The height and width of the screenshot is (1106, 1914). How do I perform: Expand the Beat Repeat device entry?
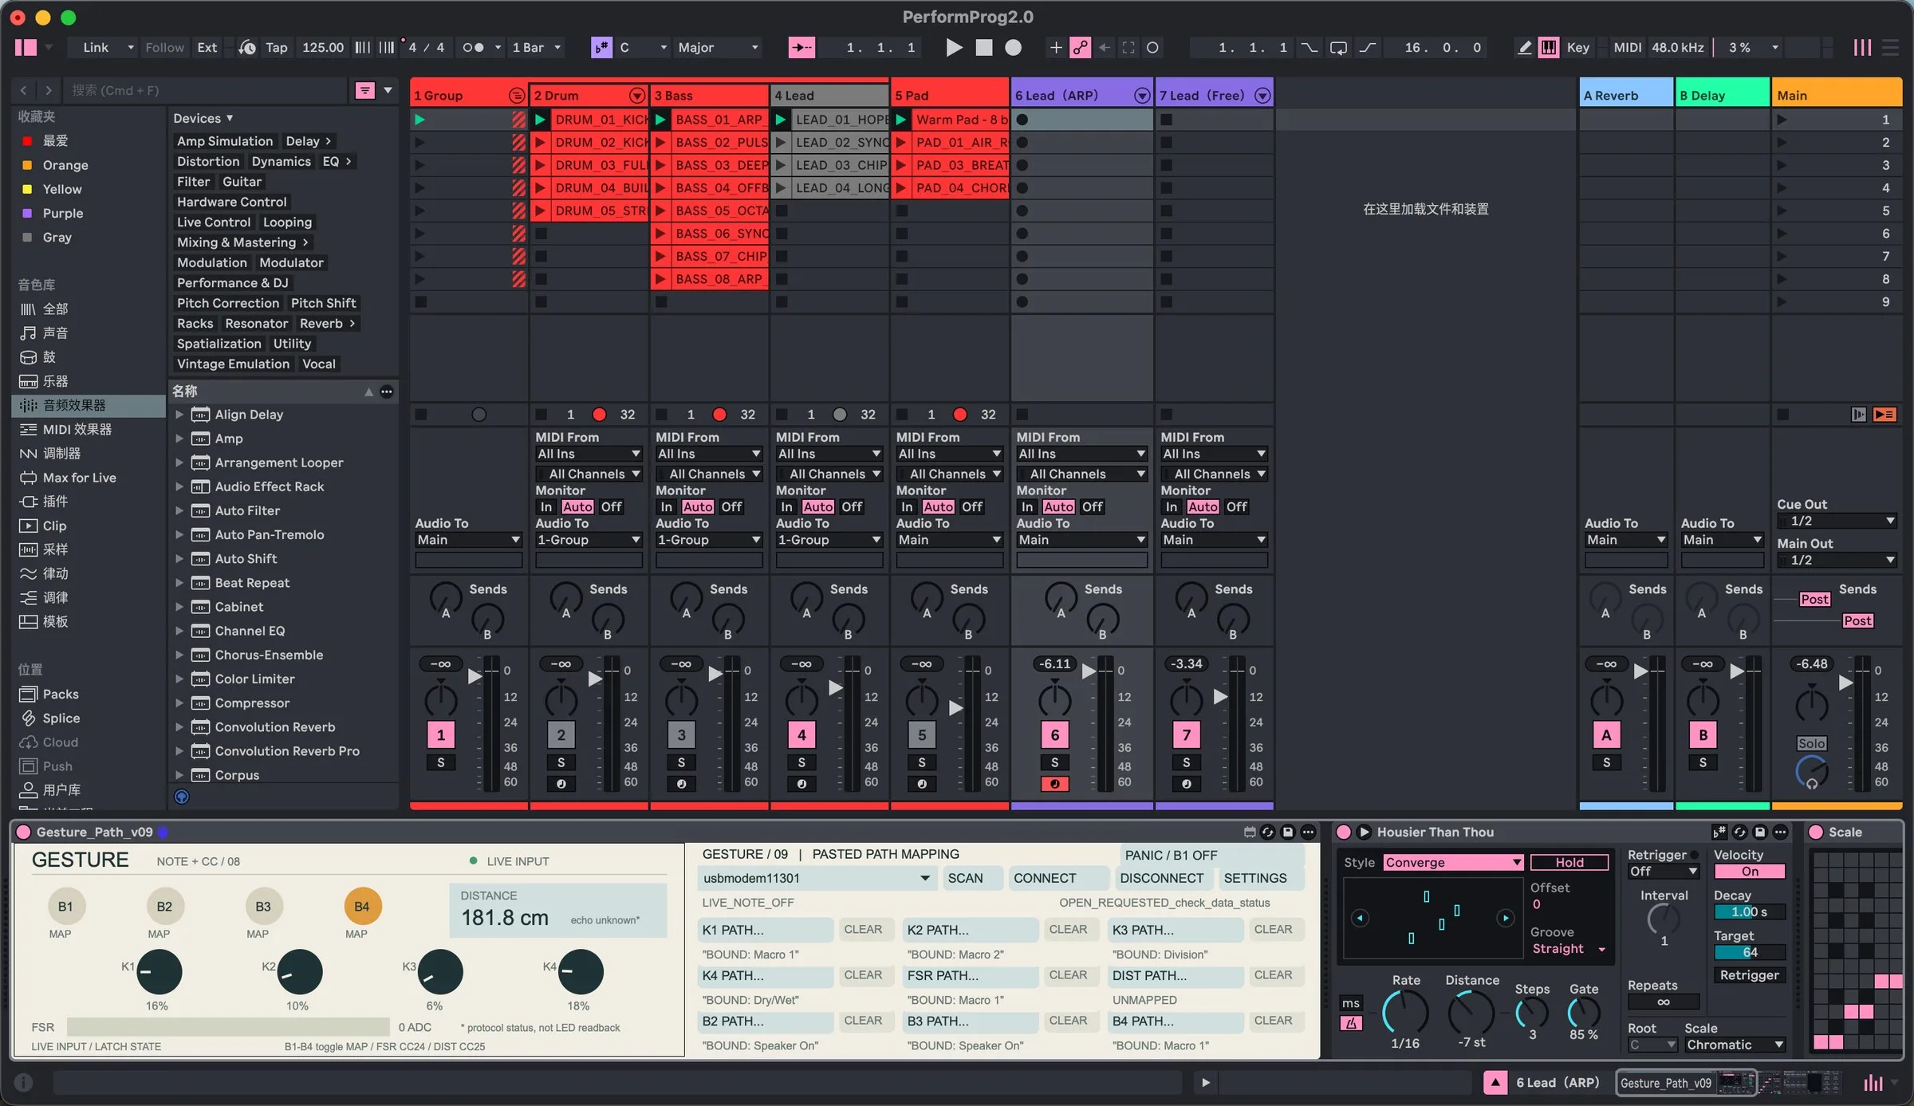(179, 583)
